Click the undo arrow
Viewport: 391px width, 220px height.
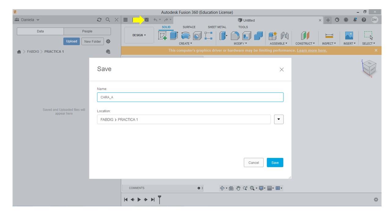[155, 20]
